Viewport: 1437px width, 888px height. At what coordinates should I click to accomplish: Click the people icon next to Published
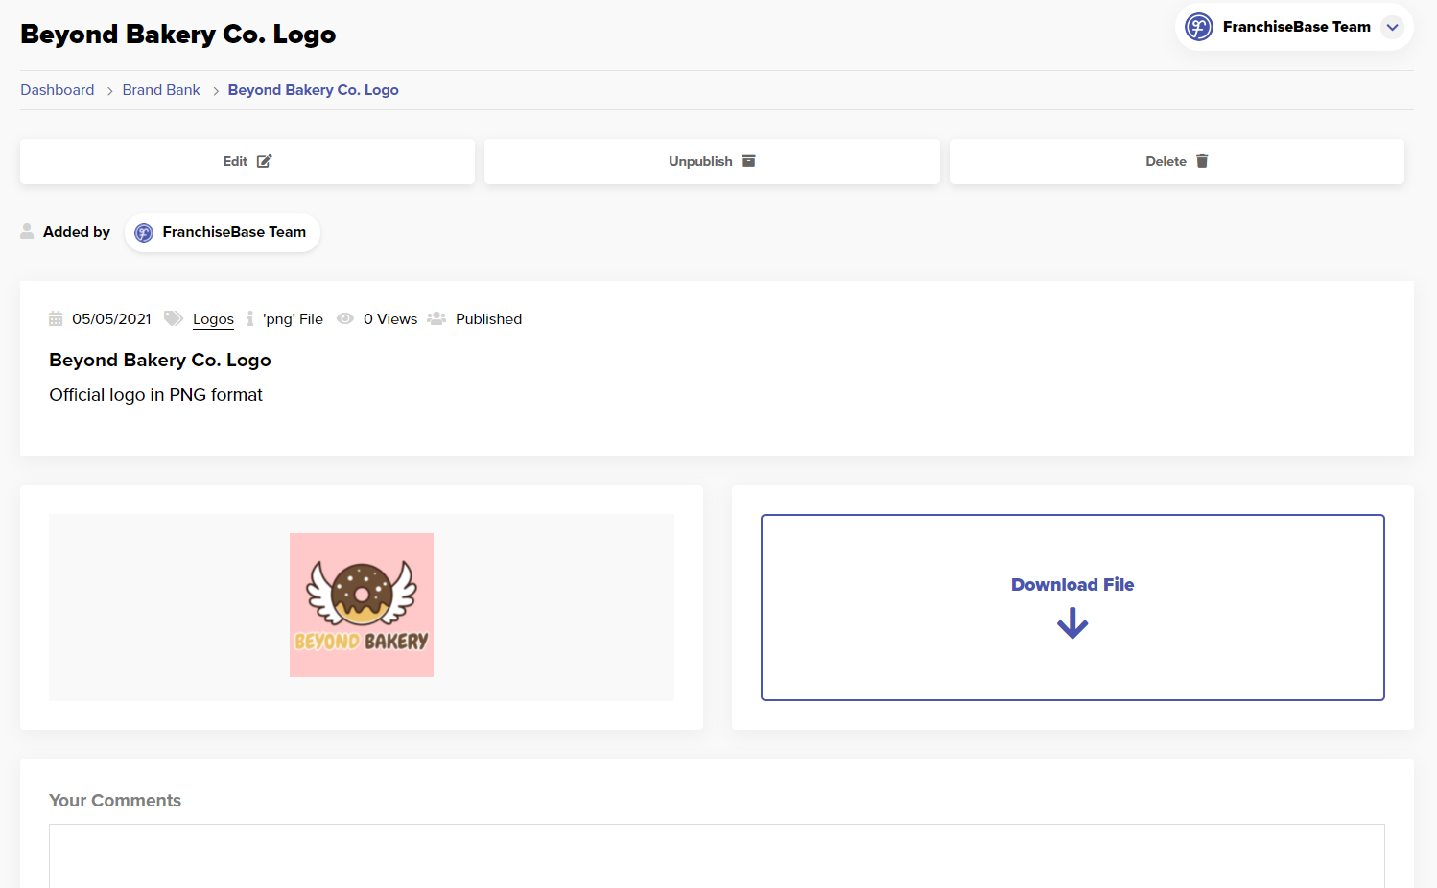[x=437, y=317]
